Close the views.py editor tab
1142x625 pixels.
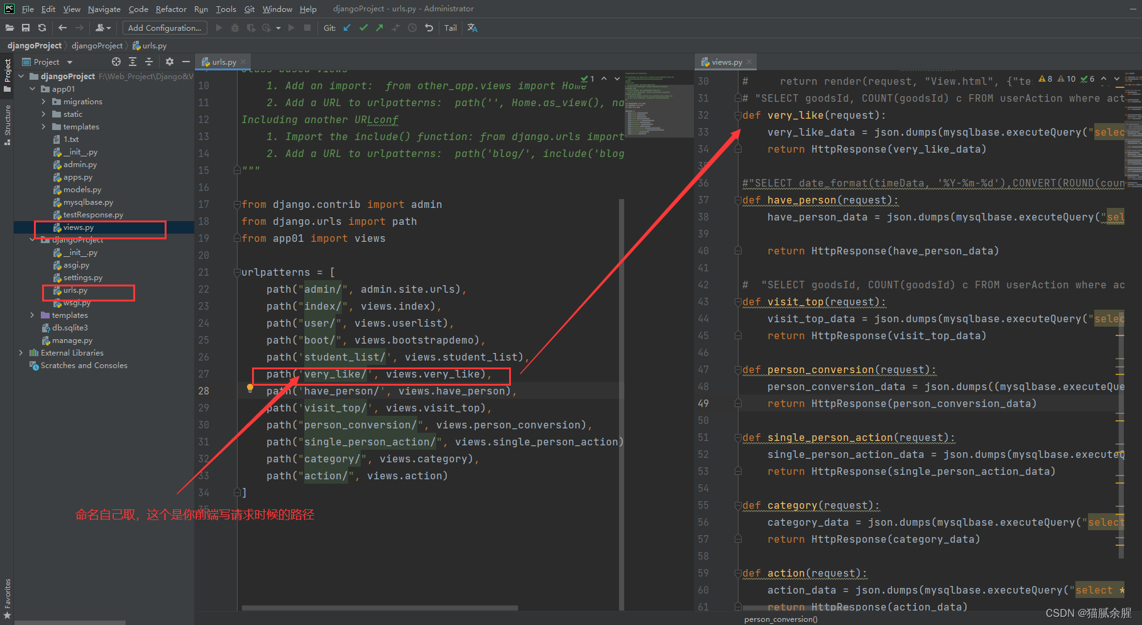tap(750, 62)
